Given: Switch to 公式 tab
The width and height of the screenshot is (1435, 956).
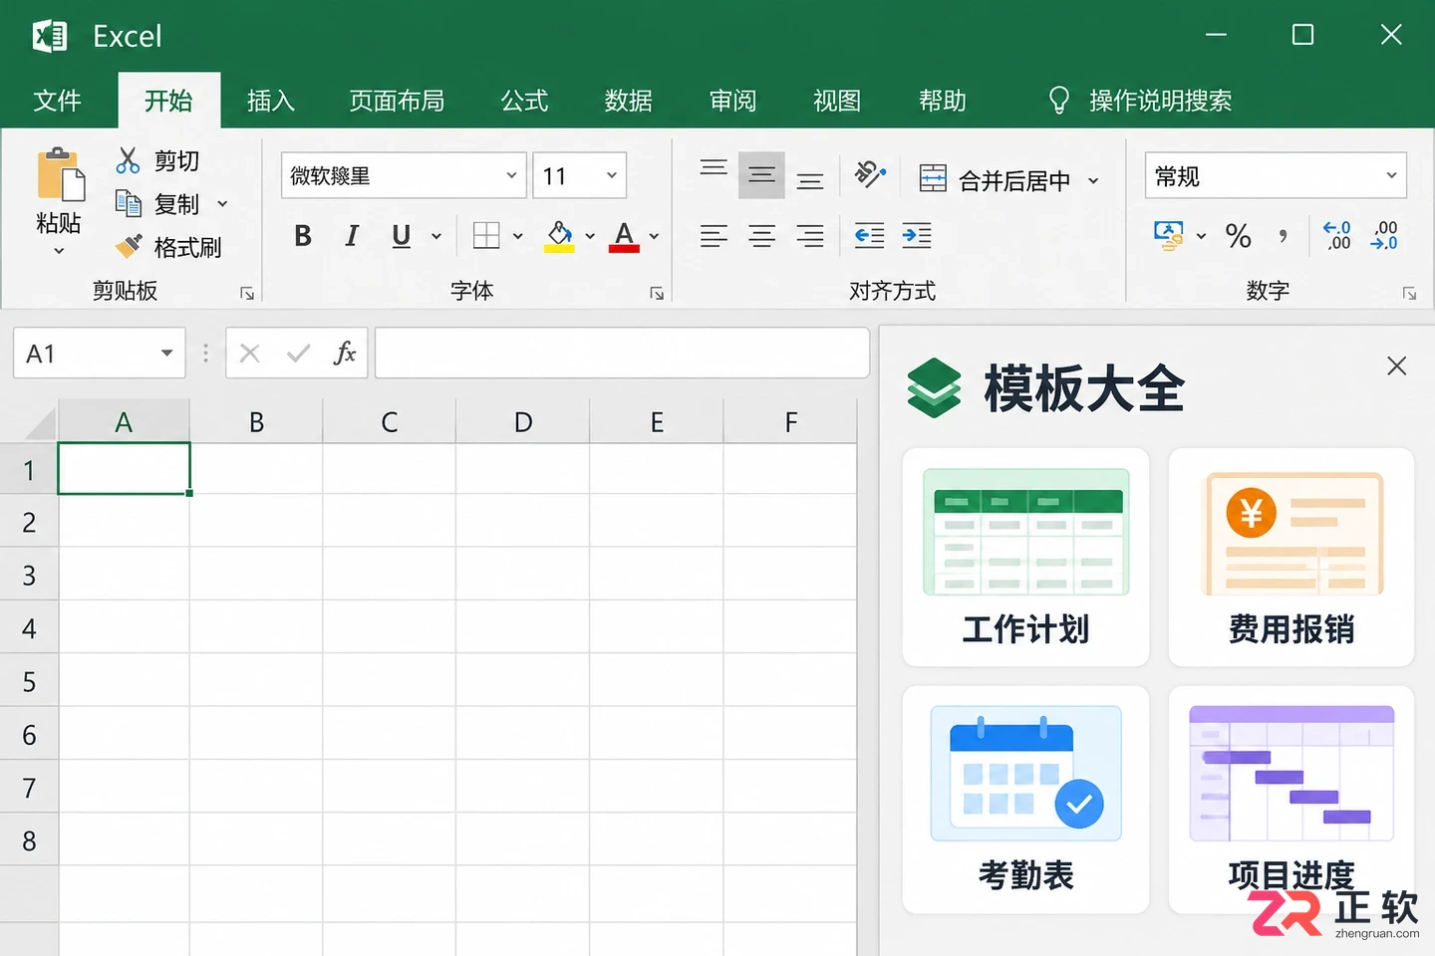Looking at the screenshot, I should (x=524, y=101).
